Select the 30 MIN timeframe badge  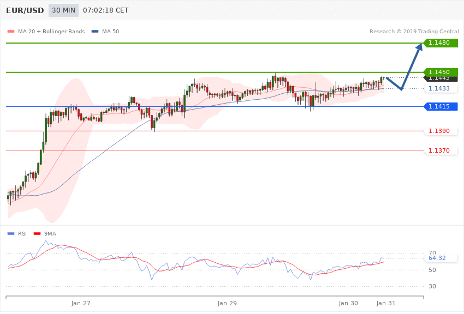click(64, 10)
